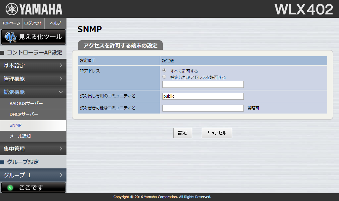The width and height of the screenshot is (339, 201).
Task: Click the read-write community name field
Action: 203,108
